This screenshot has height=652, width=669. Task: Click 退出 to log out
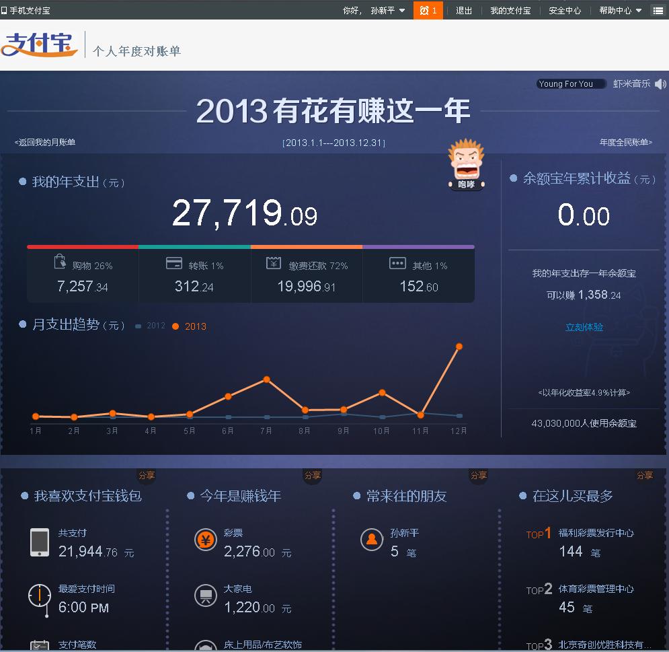(x=464, y=10)
